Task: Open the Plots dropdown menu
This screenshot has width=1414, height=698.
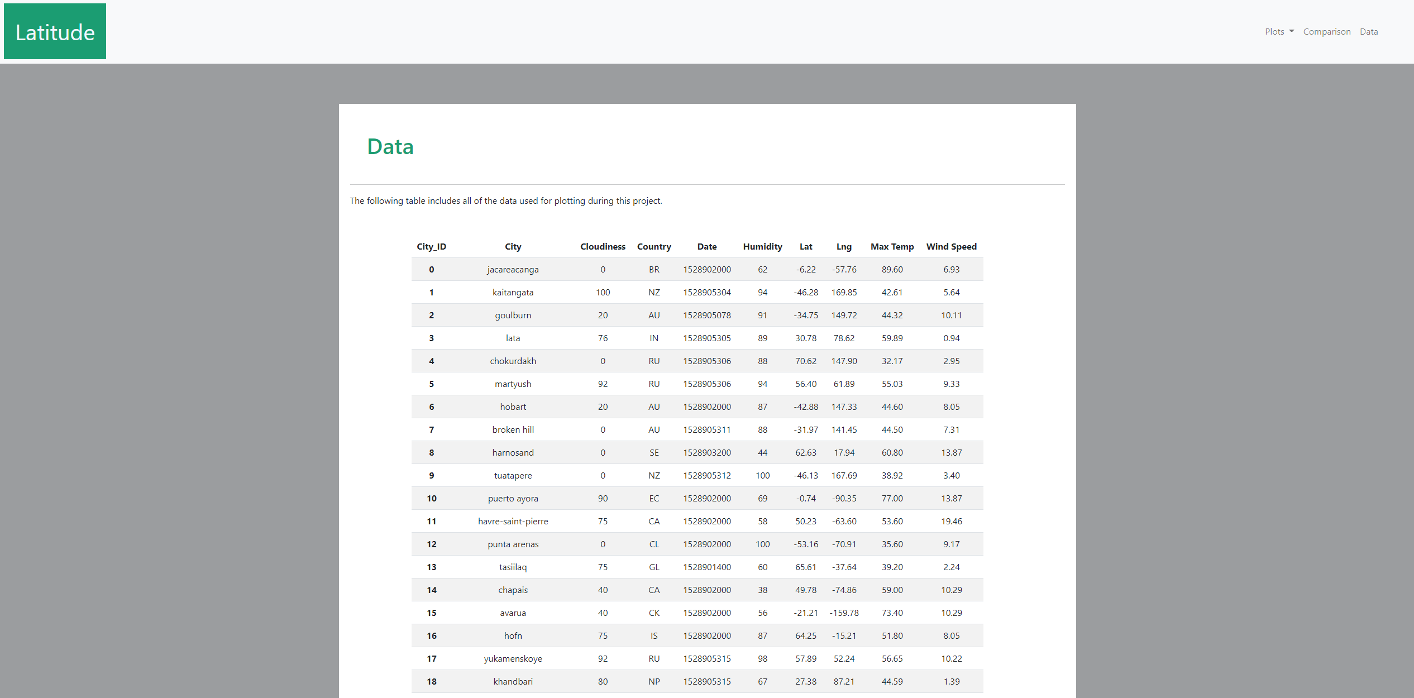Action: click(x=1279, y=32)
